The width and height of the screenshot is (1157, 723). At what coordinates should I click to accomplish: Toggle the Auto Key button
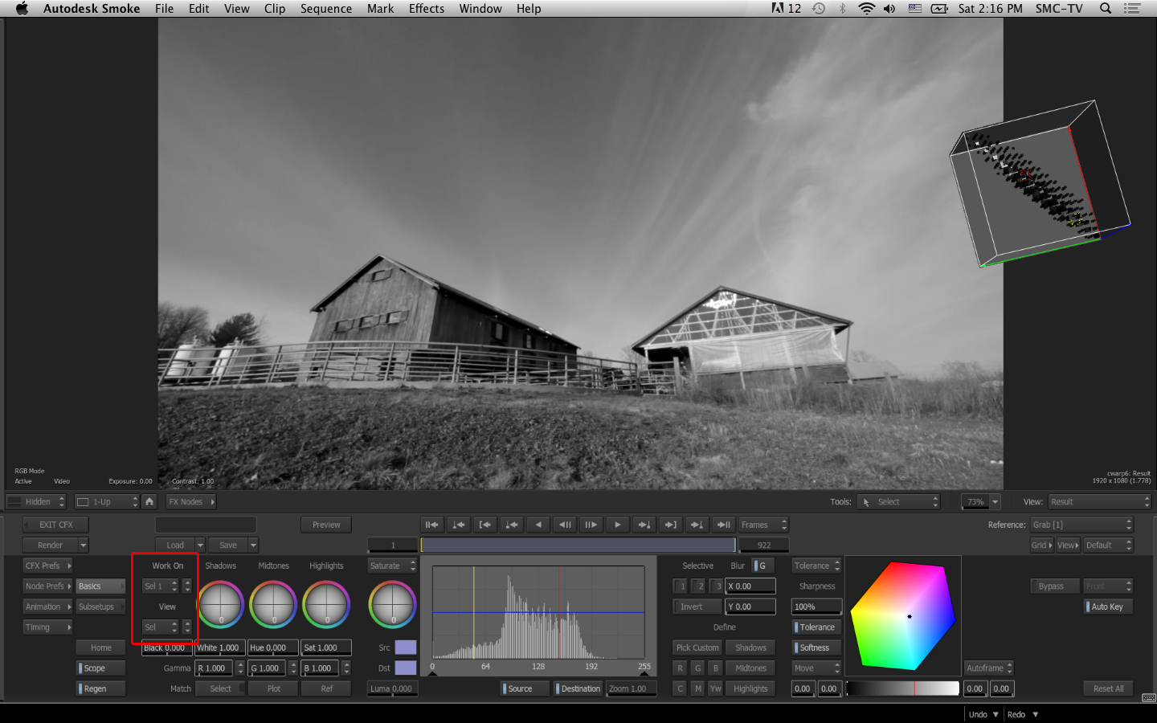click(1108, 607)
